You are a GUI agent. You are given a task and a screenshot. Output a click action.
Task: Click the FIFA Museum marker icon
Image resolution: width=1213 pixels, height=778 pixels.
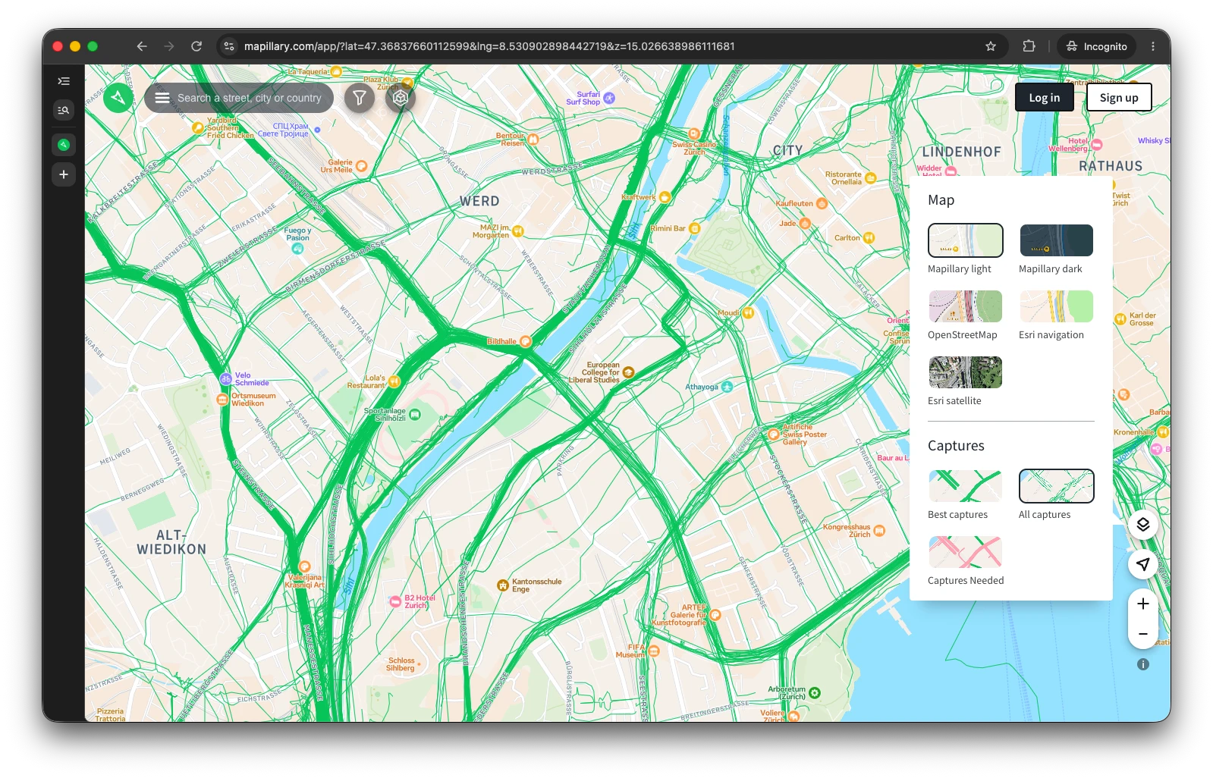[x=654, y=651]
